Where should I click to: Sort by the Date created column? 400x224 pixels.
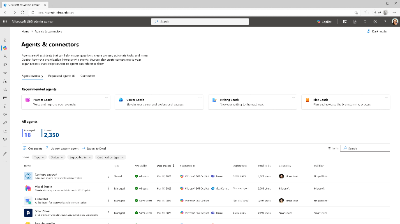(x=166, y=166)
